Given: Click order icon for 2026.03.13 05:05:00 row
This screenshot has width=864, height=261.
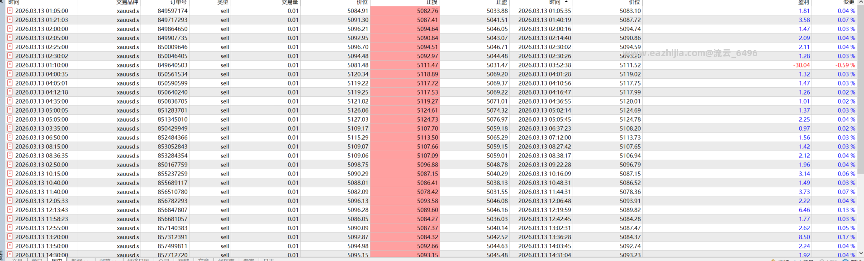Looking at the screenshot, I should (10, 119).
